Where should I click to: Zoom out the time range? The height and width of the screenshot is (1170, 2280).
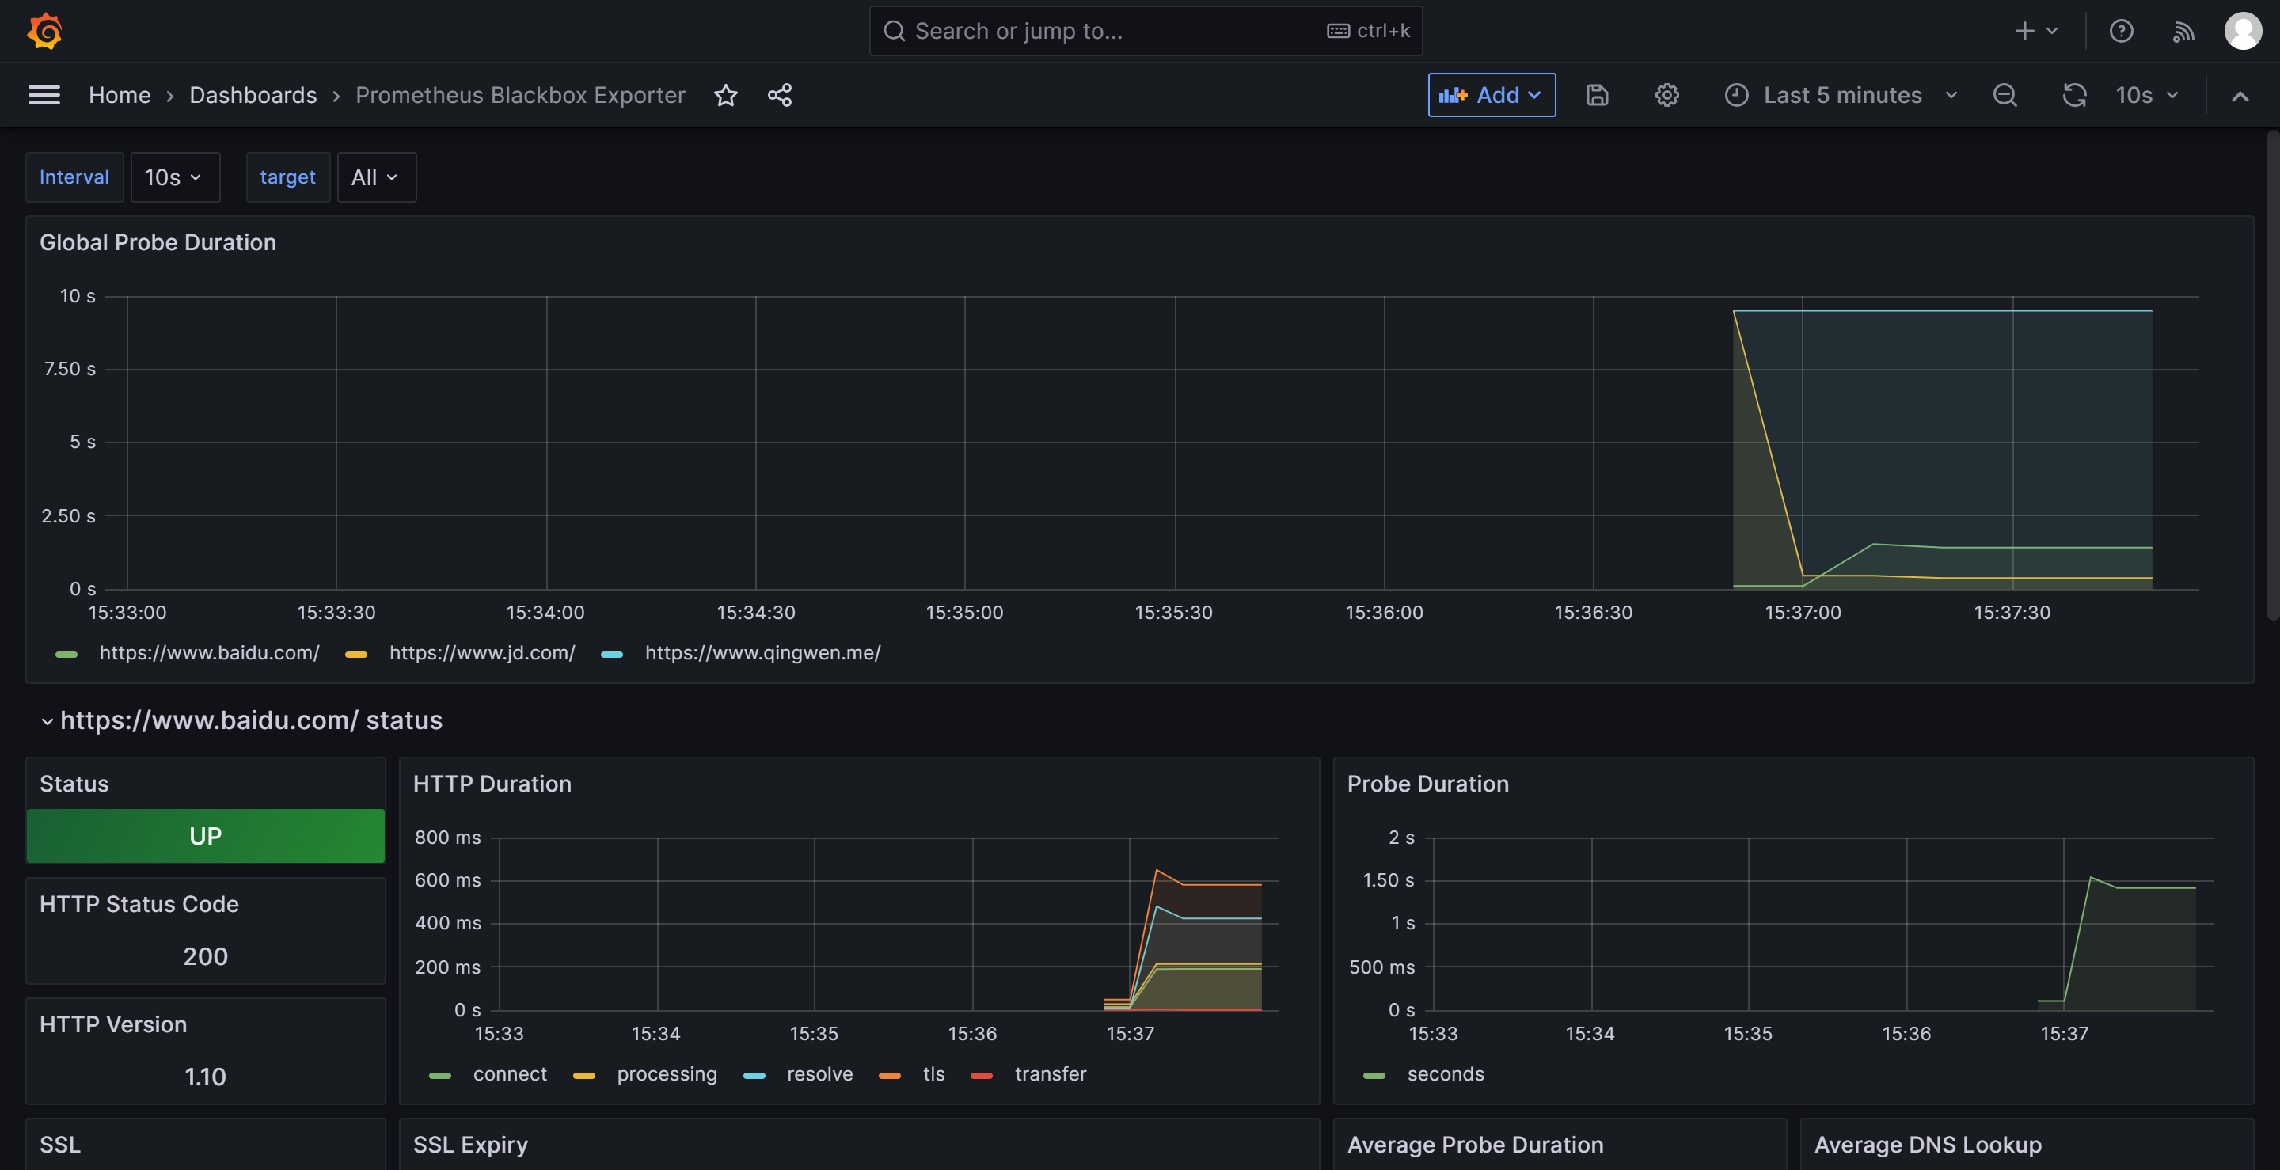[x=2004, y=95]
